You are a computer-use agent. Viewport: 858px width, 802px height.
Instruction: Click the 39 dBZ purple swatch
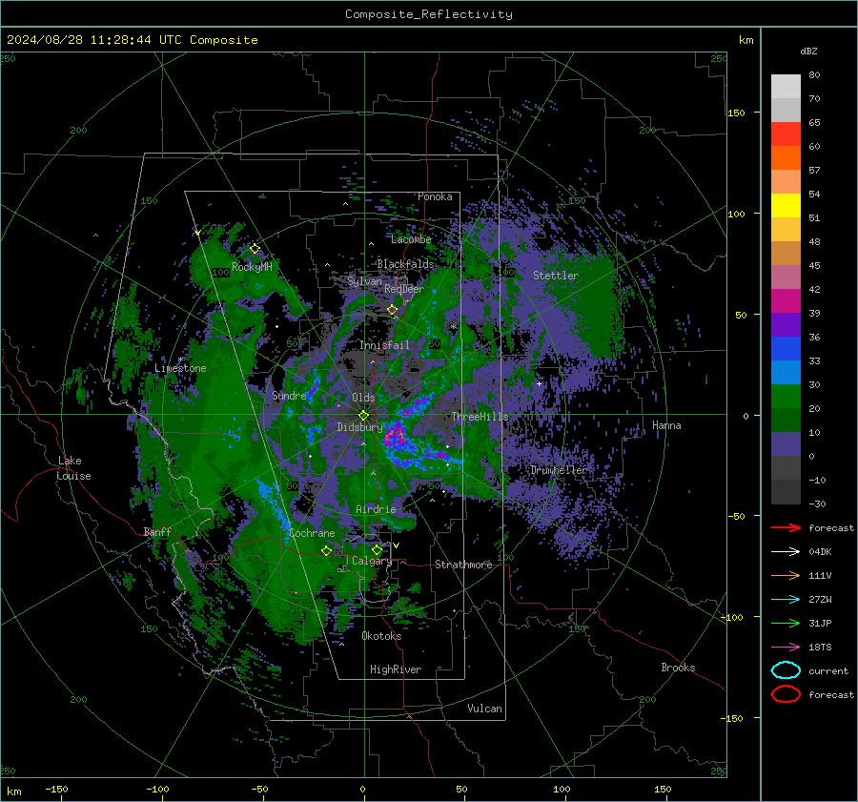(x=786, y=324)
